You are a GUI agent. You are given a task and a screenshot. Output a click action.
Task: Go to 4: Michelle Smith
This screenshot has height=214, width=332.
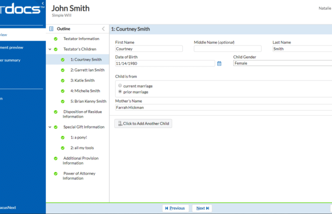[x=85, y=91]
